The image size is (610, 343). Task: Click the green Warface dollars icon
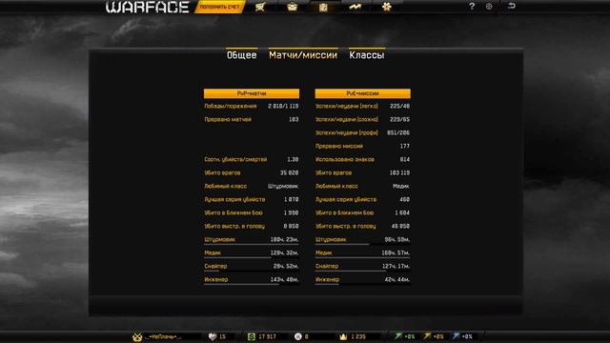click(252, 336)
